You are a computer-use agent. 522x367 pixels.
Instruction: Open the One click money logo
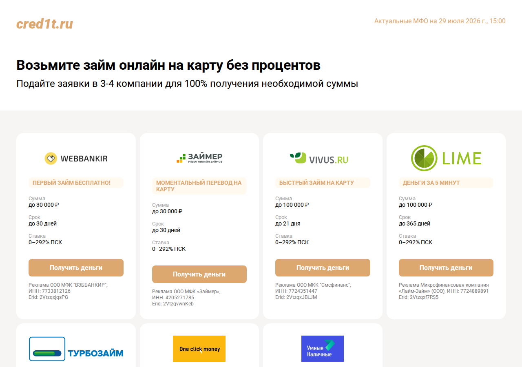(x=199, y=349)
